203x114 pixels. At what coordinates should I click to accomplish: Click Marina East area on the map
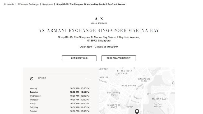click(x=160, y=99)
